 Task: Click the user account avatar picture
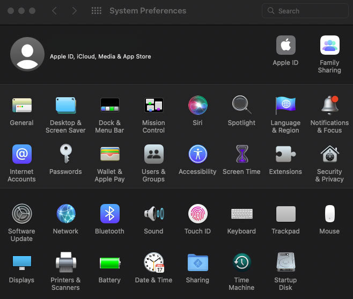point(27,54)
